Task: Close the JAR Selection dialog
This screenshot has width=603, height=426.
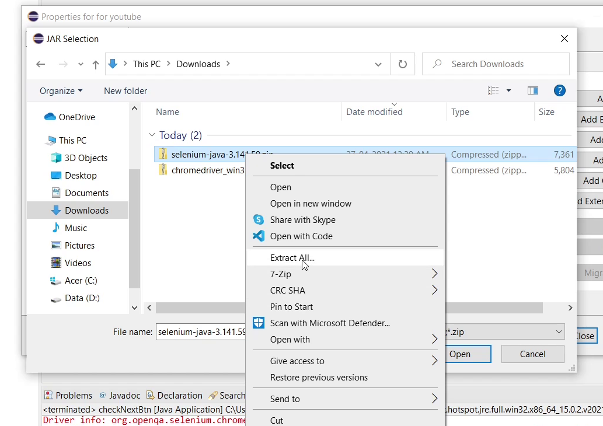Action: tap(564, 39)
